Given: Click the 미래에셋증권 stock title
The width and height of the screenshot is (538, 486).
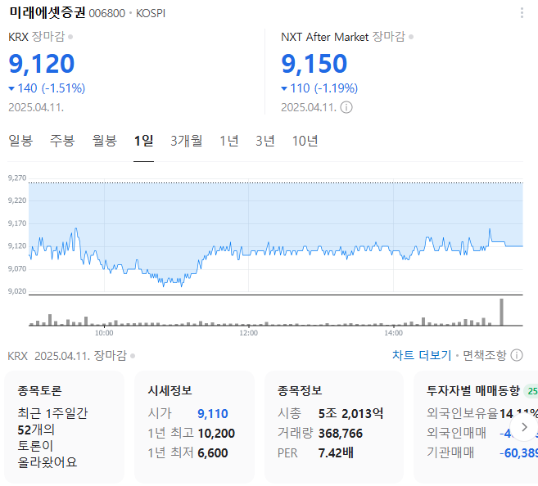Looking at the screenshot, I should click(x=47, y=12).
